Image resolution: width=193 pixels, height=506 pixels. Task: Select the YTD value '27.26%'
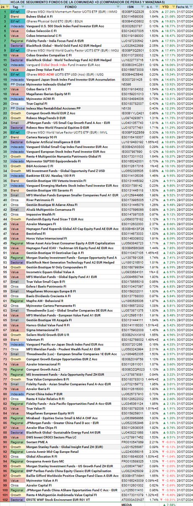(x=169, y=12)
